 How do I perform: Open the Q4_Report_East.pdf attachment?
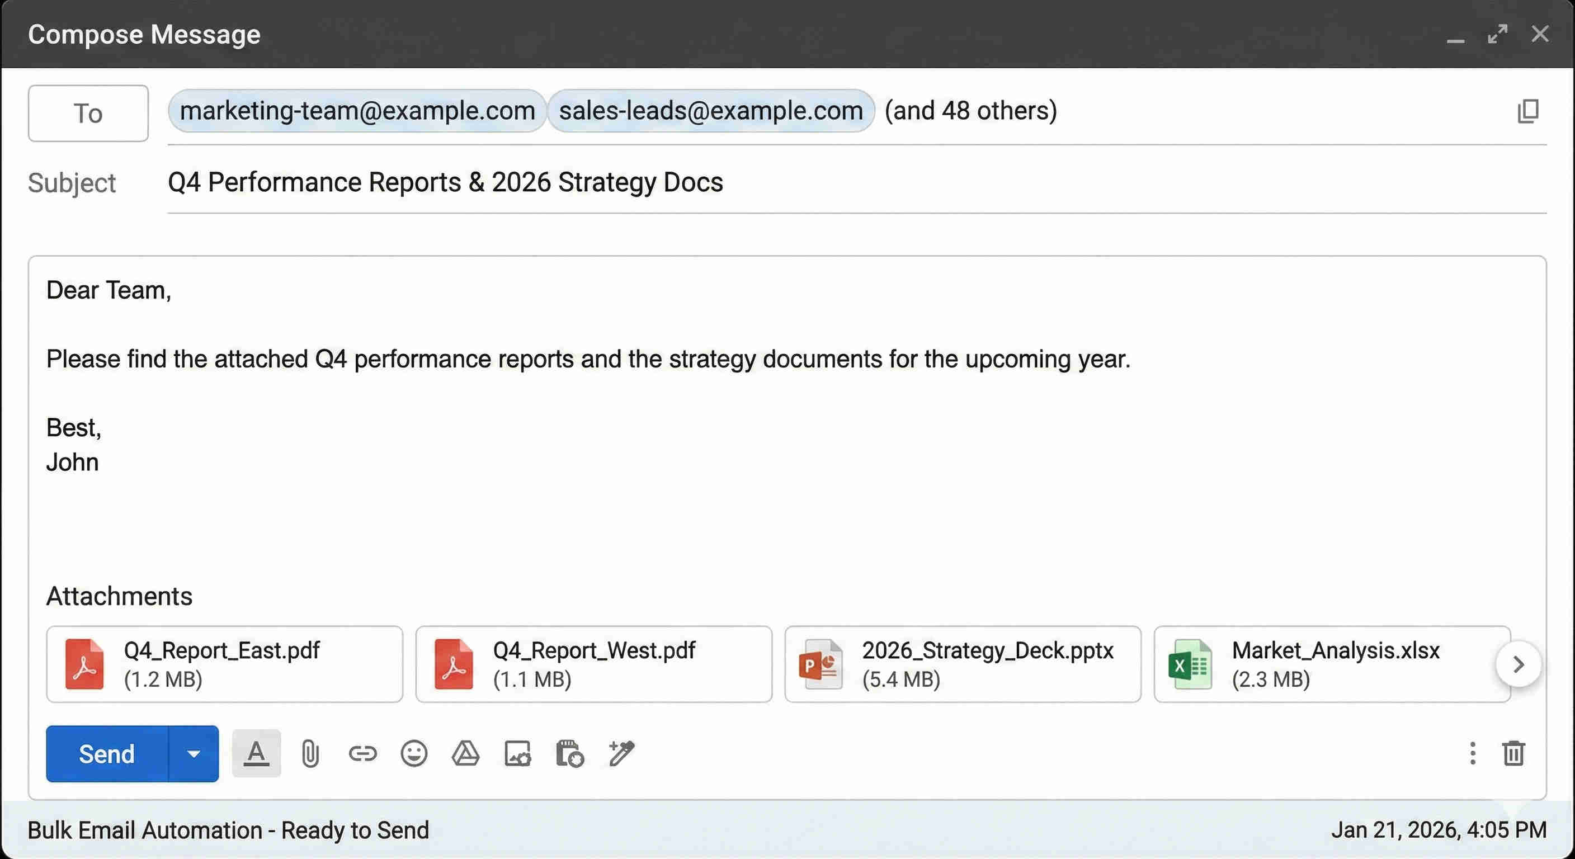pos(224,664)
